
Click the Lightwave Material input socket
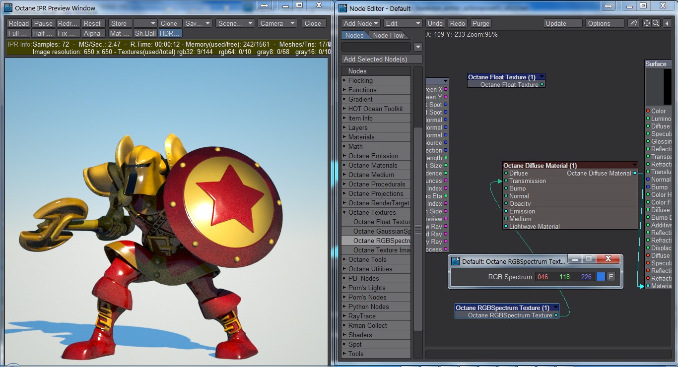pos(506,226)
